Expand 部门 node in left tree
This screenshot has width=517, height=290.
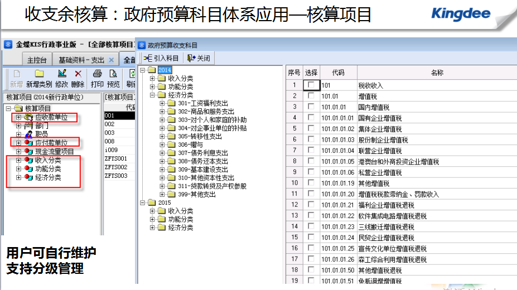click(x=18, y=125)
